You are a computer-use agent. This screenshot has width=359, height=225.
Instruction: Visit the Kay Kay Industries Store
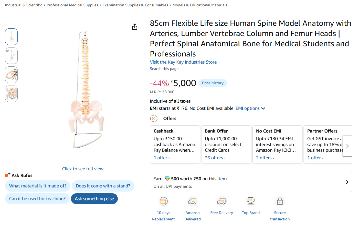[183, 62]
